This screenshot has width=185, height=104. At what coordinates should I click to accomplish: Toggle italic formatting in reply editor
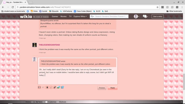tap(51, 87)
